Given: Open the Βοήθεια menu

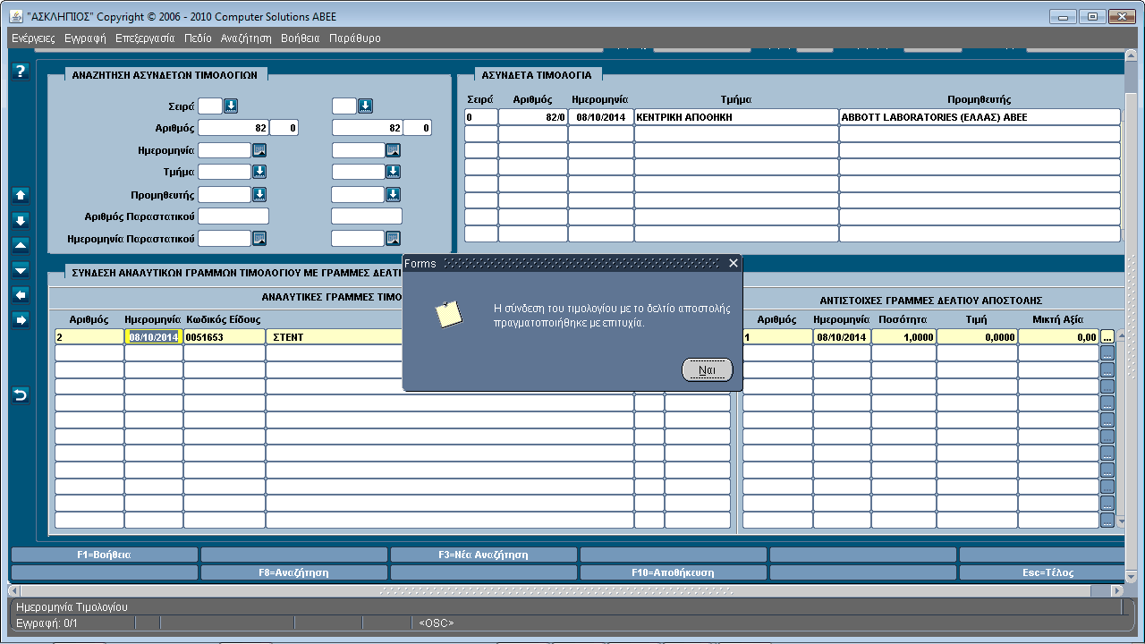Looking at the screenshot, I should click(300, 38).
